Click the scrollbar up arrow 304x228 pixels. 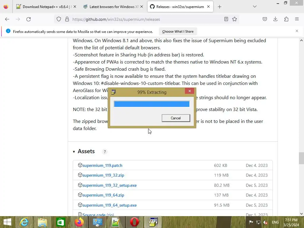click(301, 40)
